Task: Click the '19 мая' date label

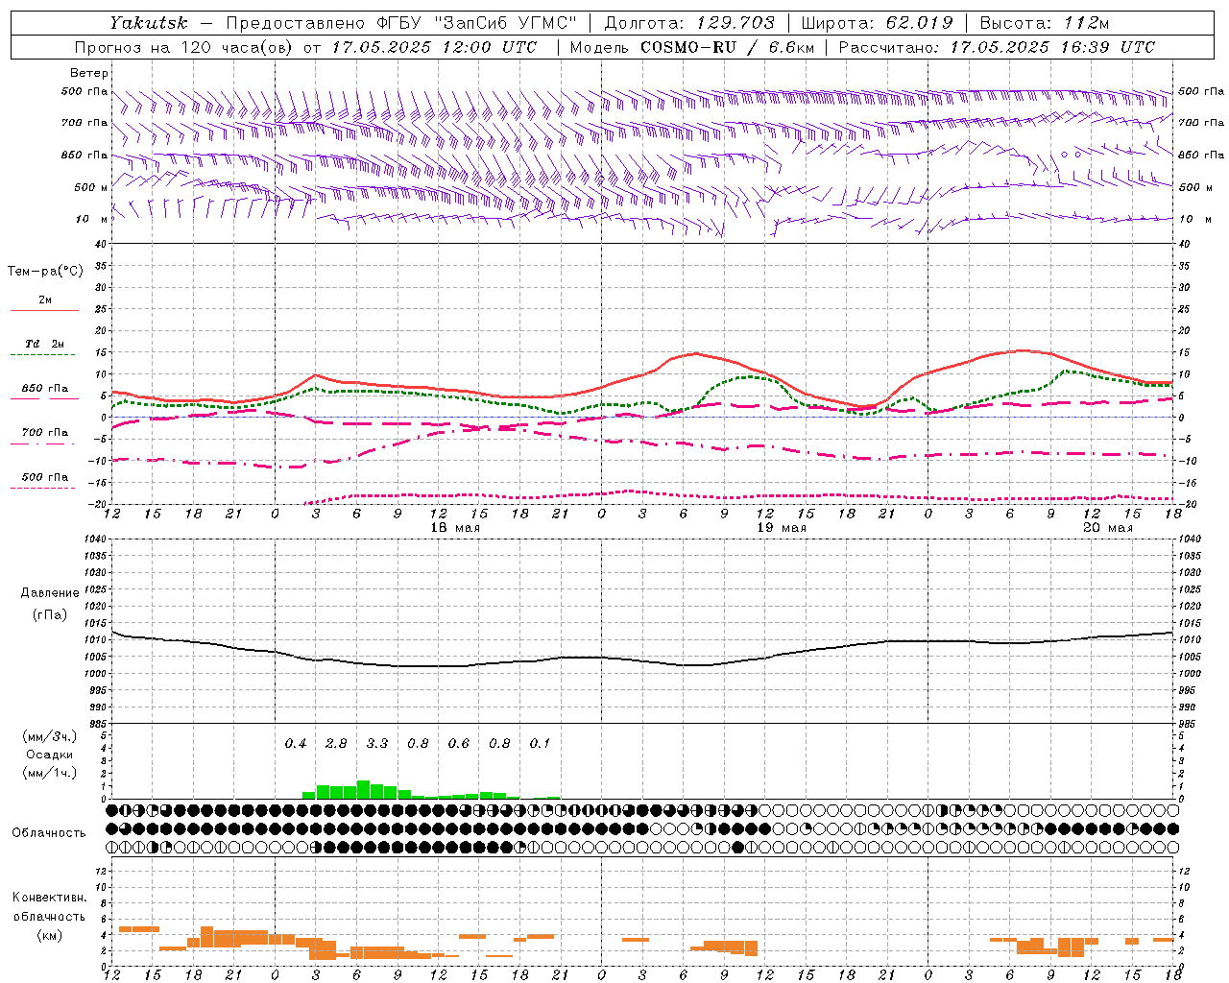Action: click(x=782, y=528)
